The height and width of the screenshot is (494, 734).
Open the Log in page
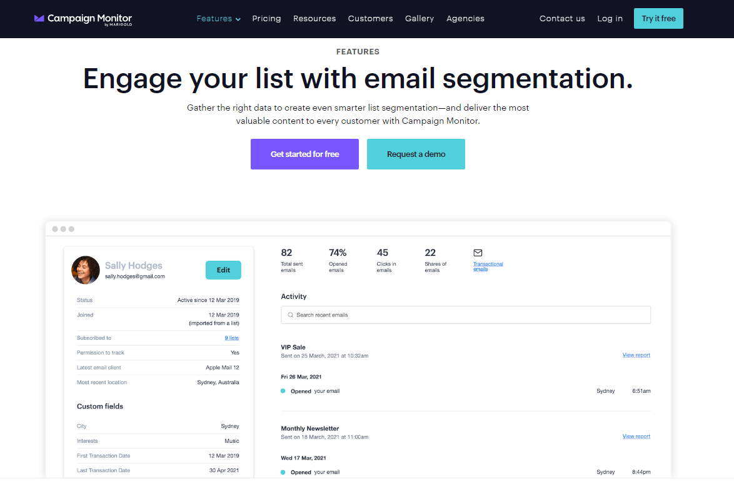pos(610,19)
